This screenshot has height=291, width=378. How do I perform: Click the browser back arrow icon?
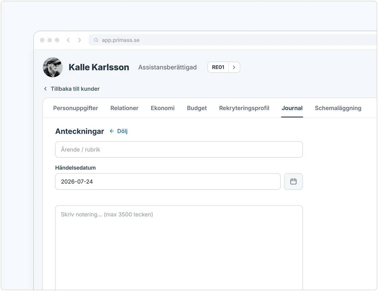coord(68,40)
